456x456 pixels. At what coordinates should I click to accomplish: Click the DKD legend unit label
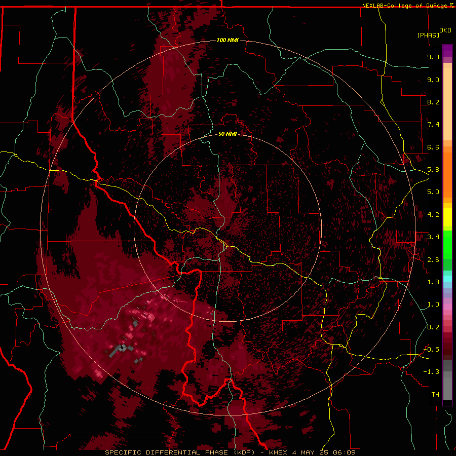click(x=445, y=30)
